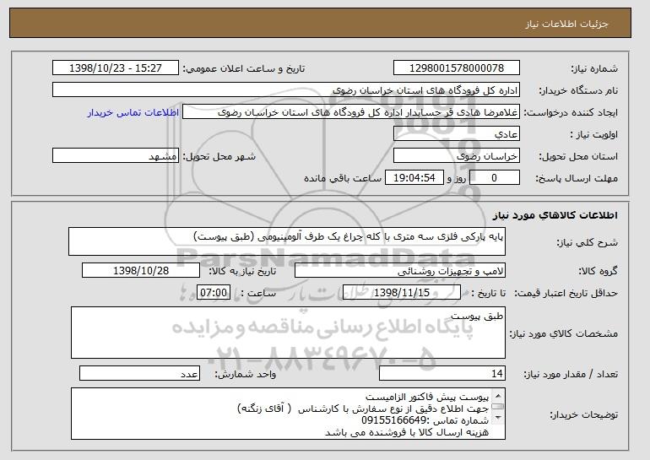Click the شماره نیاز field 1298001578000078
650x460 pixels.
click(x=457, y=68)
